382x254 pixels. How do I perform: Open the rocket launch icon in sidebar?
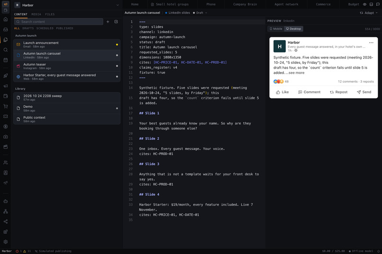coord(6,76)
